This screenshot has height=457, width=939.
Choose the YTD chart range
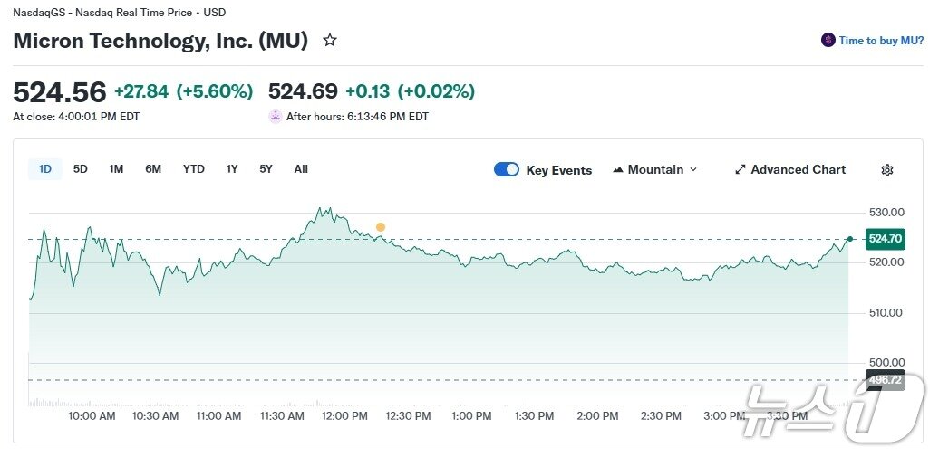(x=193, y=169)
